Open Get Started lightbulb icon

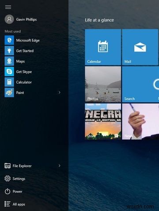pos(9,50)
